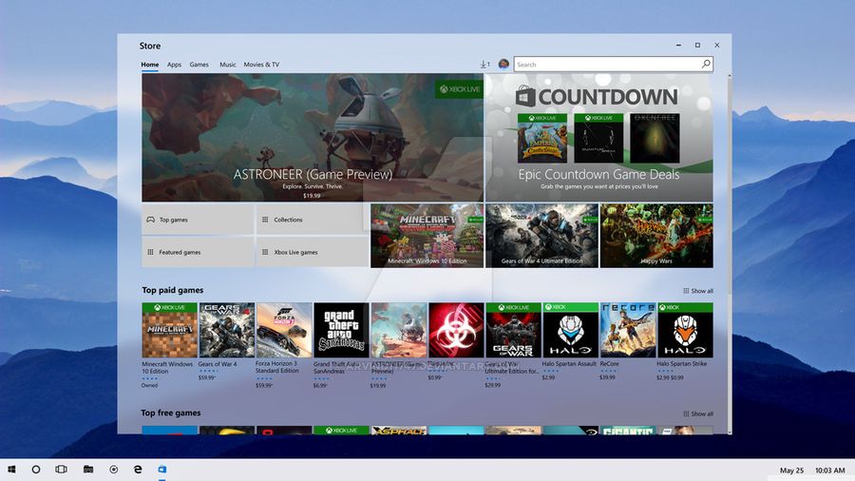Screen dimensions: 855x481
Task: Open the Collections category
Action: tap(312, 220)
